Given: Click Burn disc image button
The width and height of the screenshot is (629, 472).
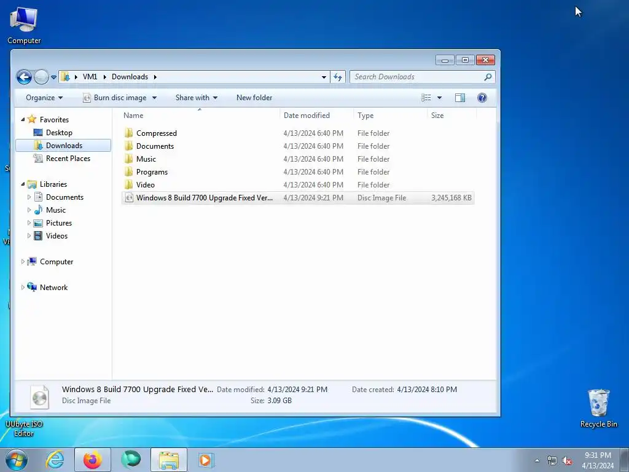Looking at the screenshot, I should point(115,98).
